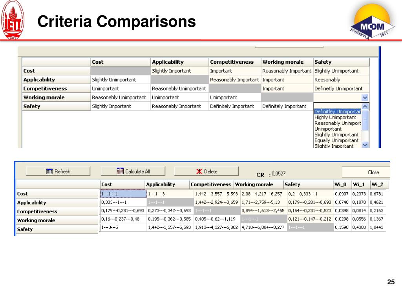Click the Wi_0 column header
Image resolution: width=402 pixels, height=302 pixels.
pos(342,184)
